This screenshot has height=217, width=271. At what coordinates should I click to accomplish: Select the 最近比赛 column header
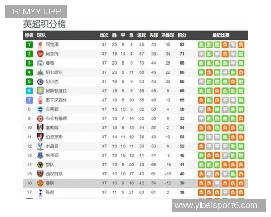[221, 35]
